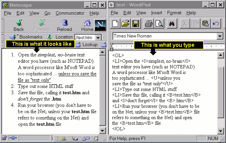Open WordPad Format menu
Viewport: 226px width, 143px height.
click(174, 13)
